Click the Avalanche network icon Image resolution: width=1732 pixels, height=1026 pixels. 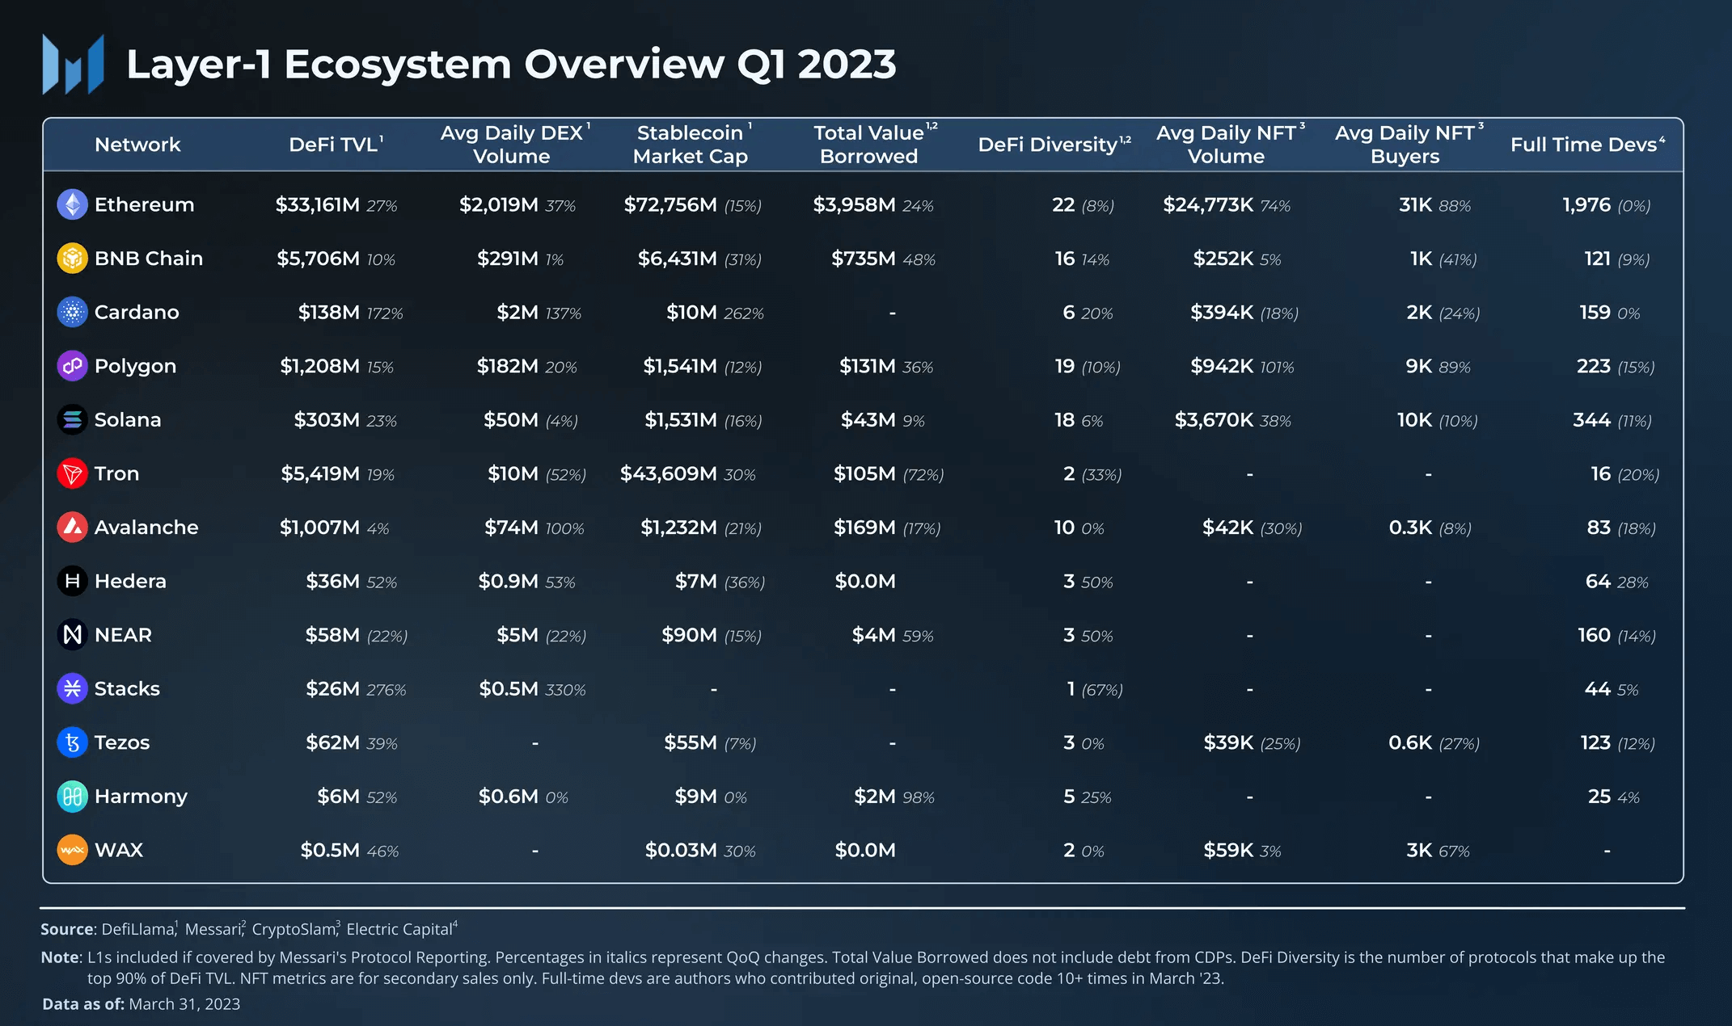(x=72, y=527)
